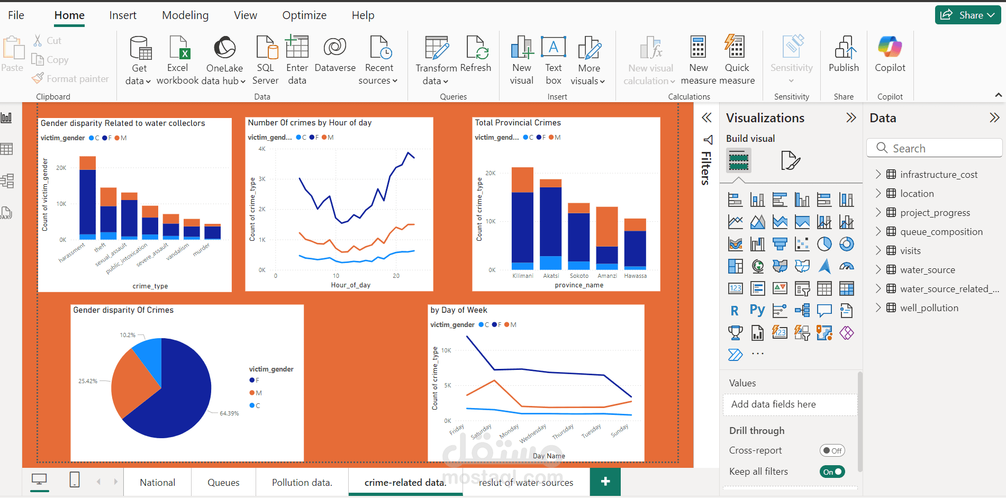Collapse the Visualizations pane
1006x498 pixels.
(851, 117)
